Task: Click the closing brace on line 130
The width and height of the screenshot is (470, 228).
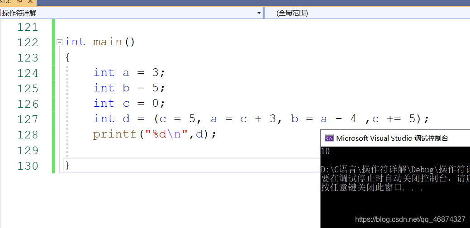Action: pos(67,166)
